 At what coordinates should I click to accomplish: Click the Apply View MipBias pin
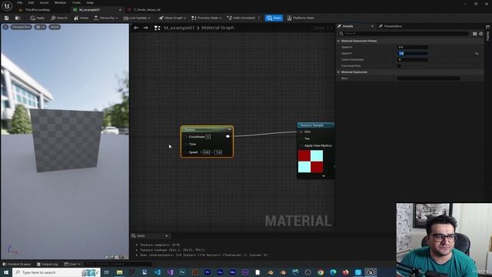pos(301,145)
